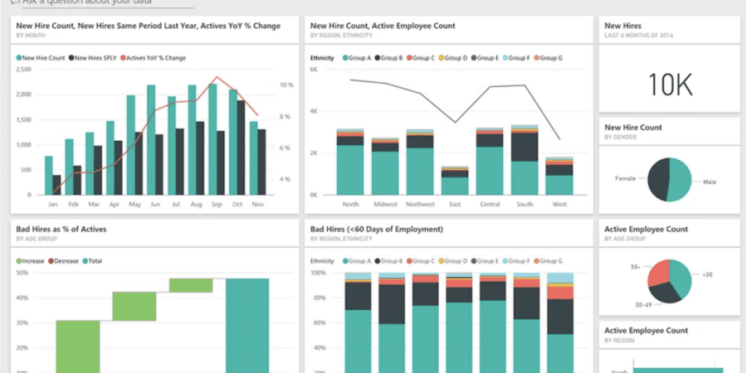747x373 pixels.
Task: Click the Increase legend in the waterfall chart
Action: 31,261
